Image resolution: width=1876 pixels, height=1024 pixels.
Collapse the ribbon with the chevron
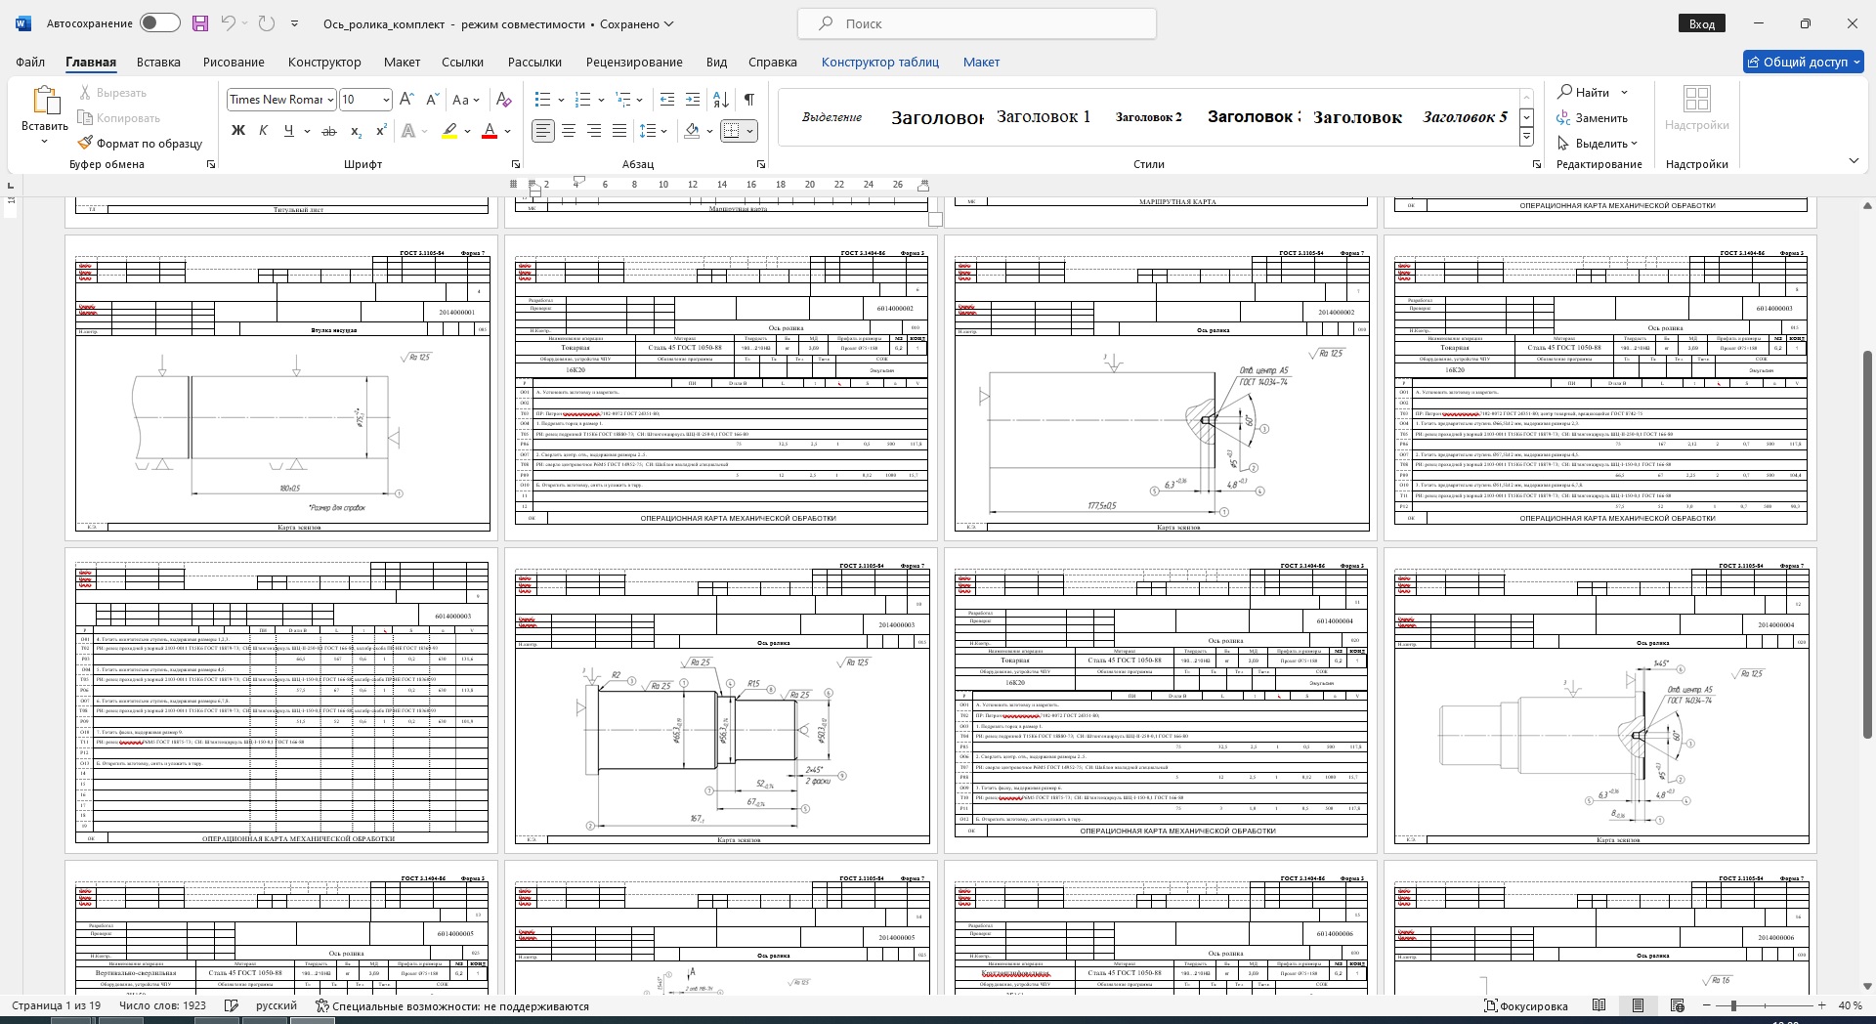point(1854,161)
